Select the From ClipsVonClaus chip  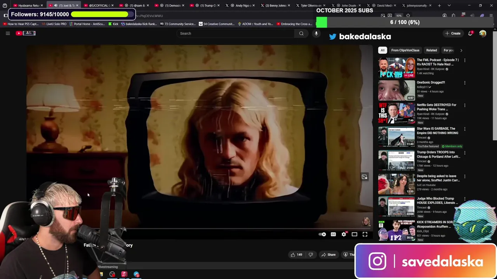[405, 50]
